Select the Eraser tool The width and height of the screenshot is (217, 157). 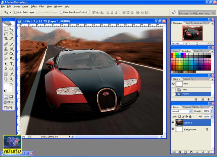coord(6,53)
